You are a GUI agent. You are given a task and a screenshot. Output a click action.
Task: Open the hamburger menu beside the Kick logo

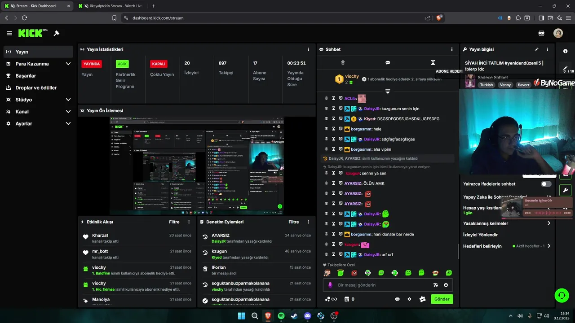[x=9, y=33]
